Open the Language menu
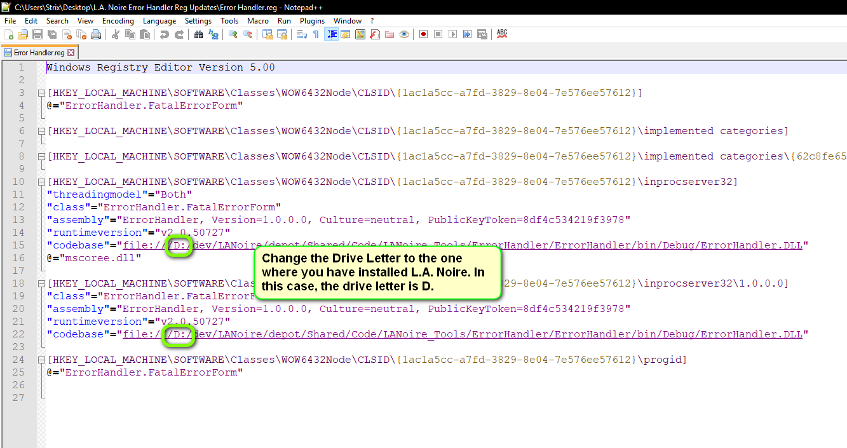The width and height of the screenshot is (847, 448). [159, 21]
